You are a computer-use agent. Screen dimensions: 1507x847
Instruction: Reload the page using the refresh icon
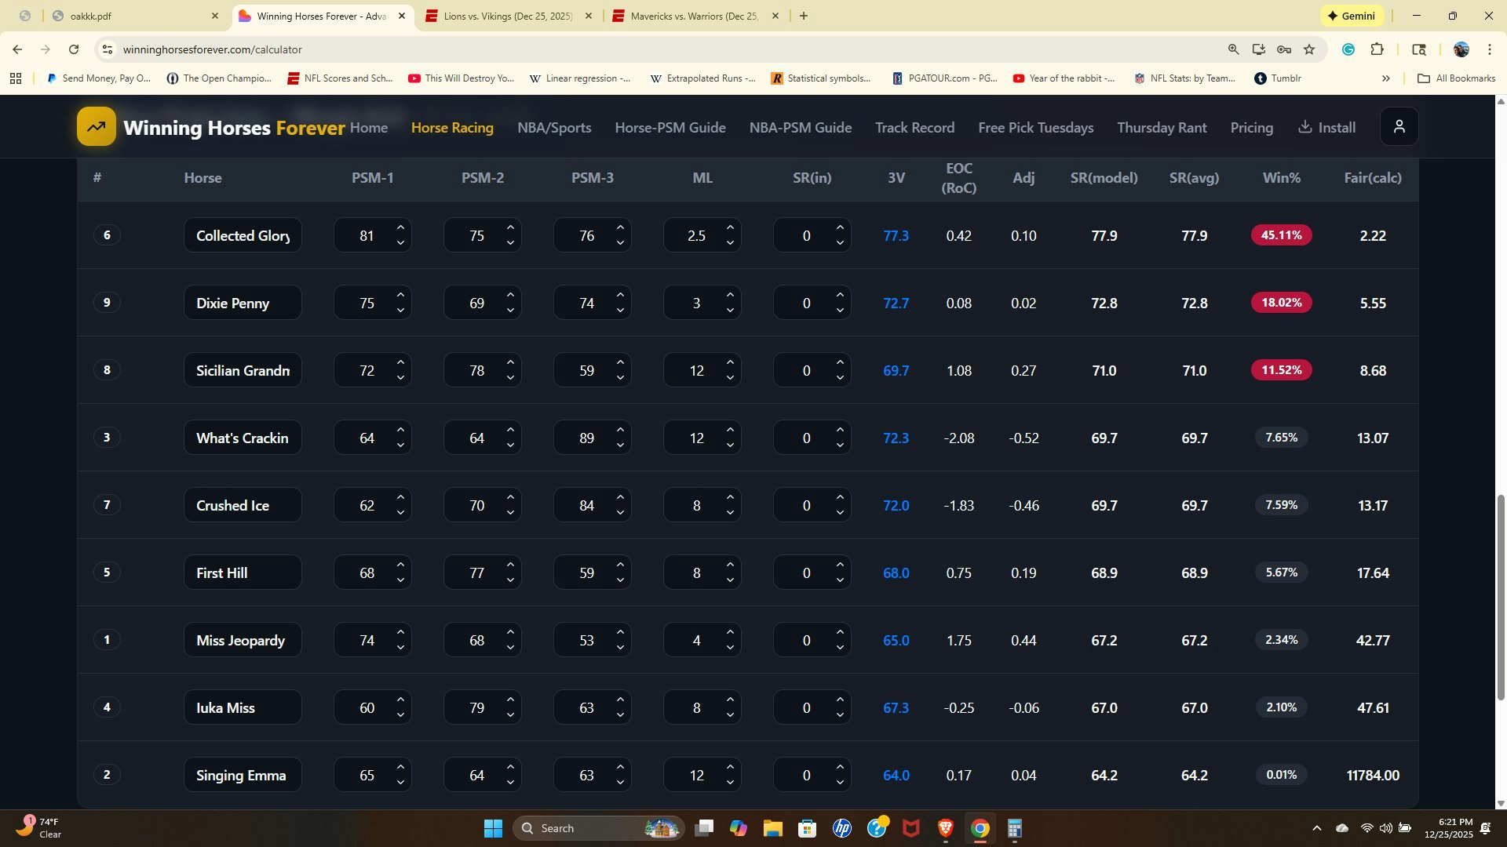tap(74, 49)
